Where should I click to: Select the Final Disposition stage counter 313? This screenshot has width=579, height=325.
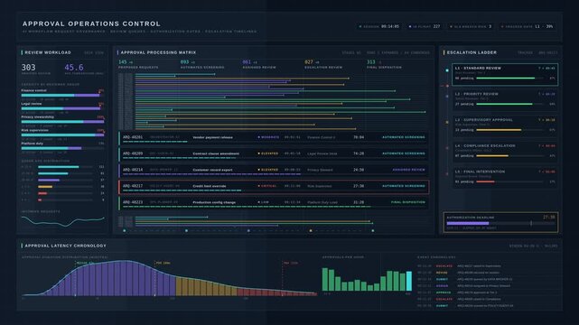point(370,62)
